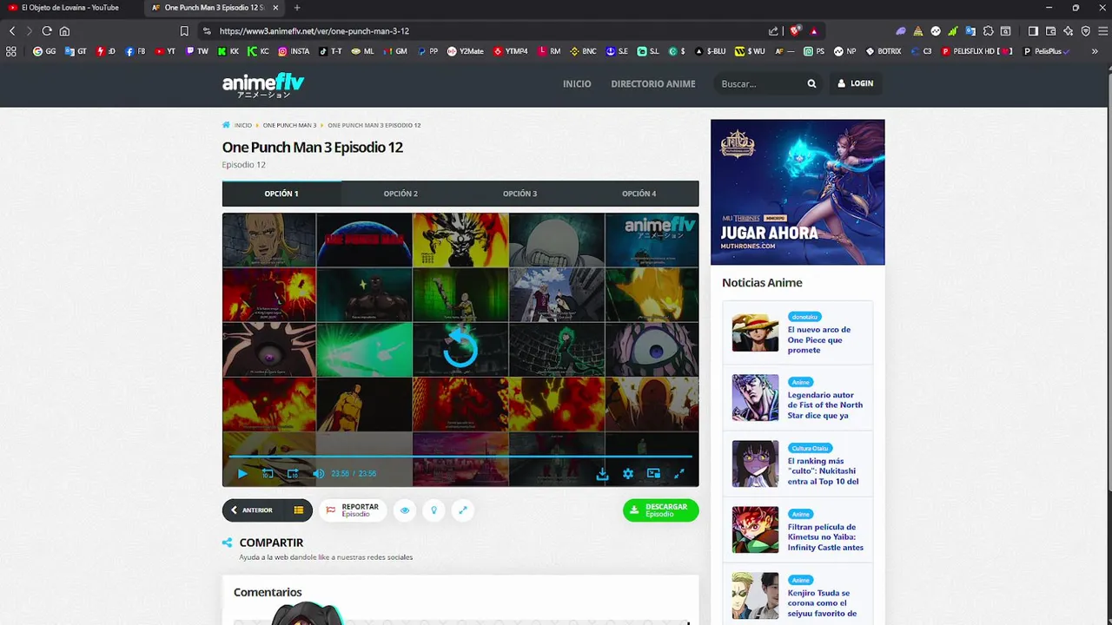The width and height of the screenshot is (1112, 625).
Task: Open the Kenjiro Tsuda news article
Action: point(822,603)
